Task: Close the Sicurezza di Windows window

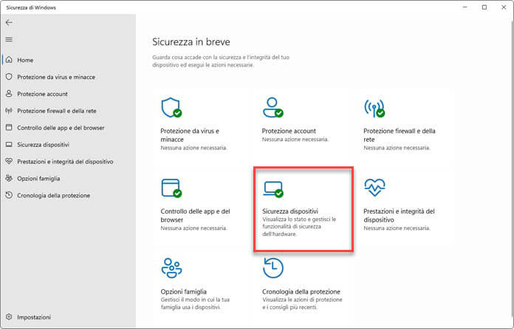Action: (x=504, y=7)
